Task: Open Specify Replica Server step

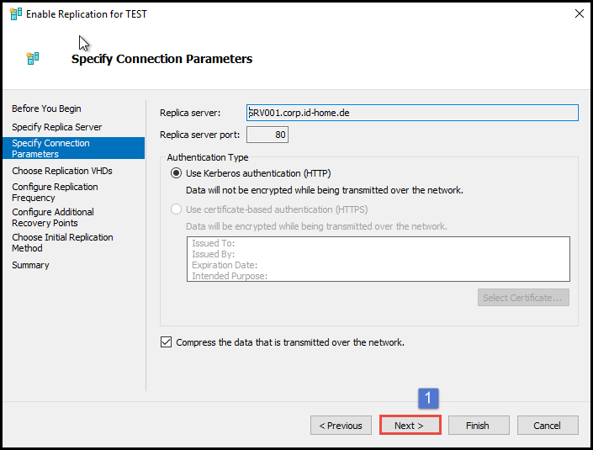Action: point(56,127)
